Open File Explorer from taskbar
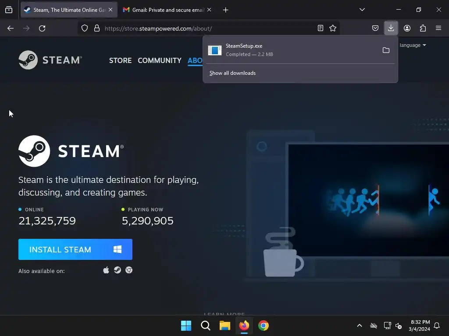 (225, 325)
